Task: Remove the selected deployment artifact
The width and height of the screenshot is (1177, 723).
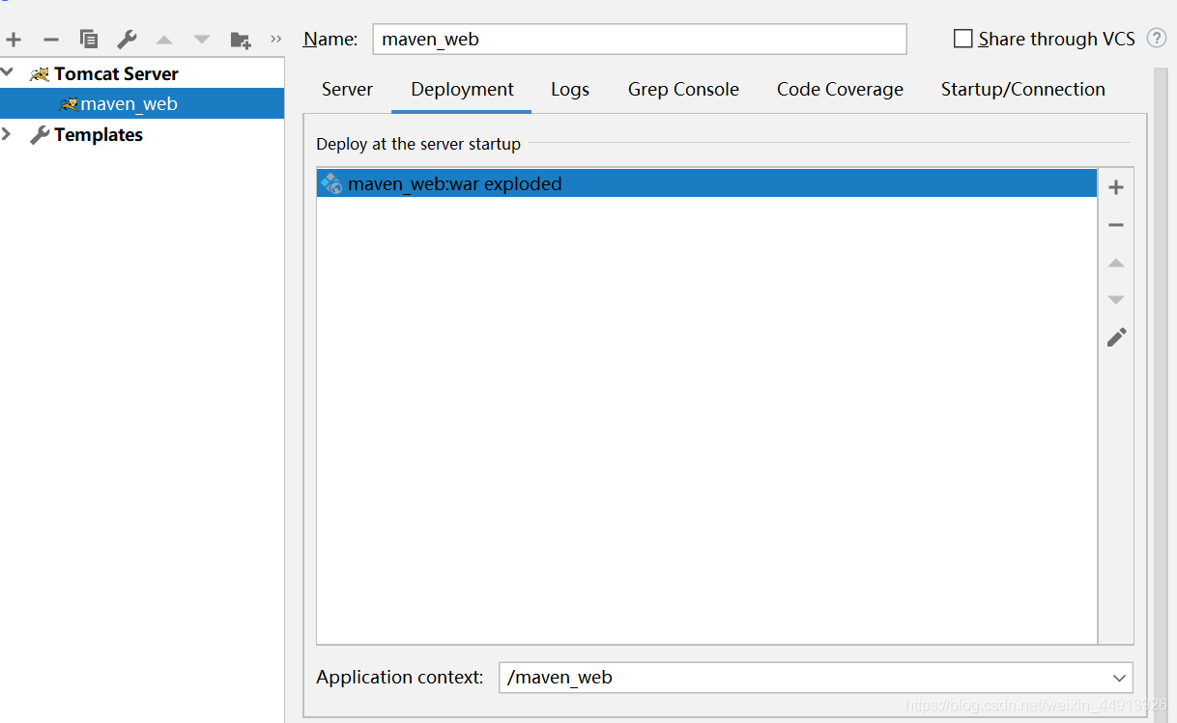Action: (1116, 225)
